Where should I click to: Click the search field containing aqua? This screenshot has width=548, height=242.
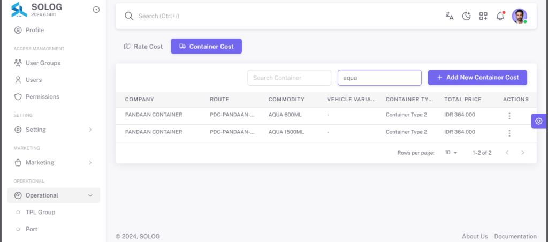click(x=379, y=78)
